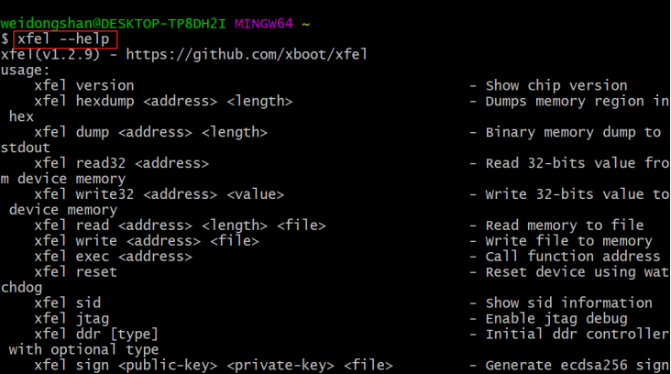Click the highlighted "xfel --help" command
The image size is (671, 374).
(x=66, y=38)
